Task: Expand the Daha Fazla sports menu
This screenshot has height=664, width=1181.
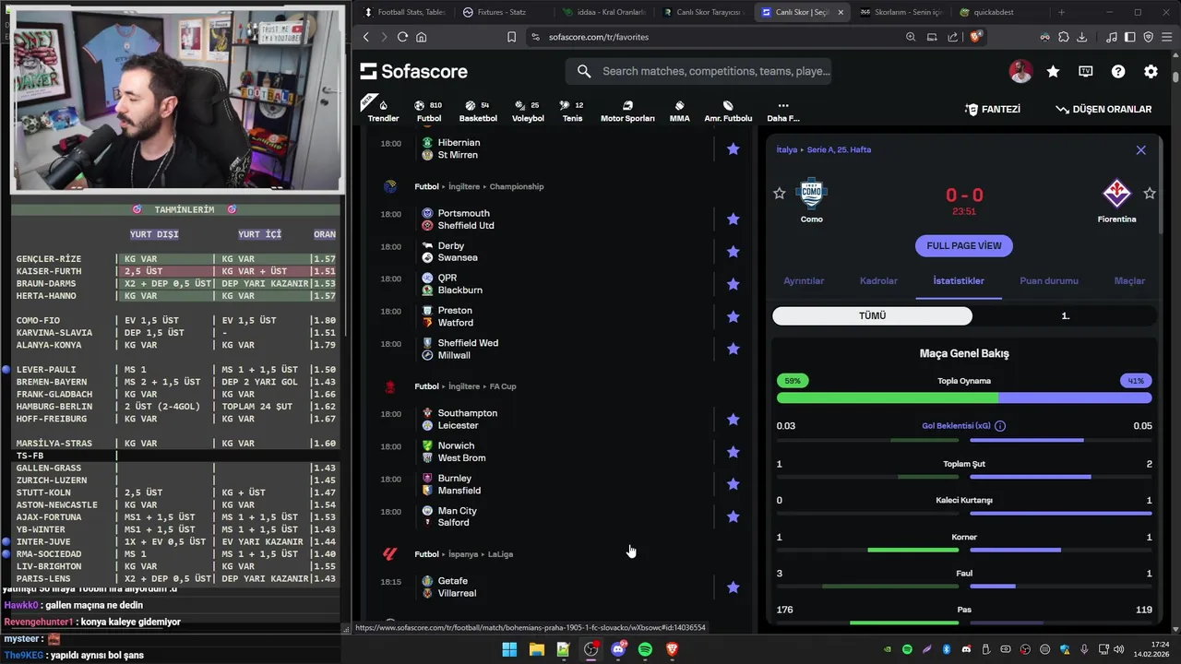Action: coord(782,111)
